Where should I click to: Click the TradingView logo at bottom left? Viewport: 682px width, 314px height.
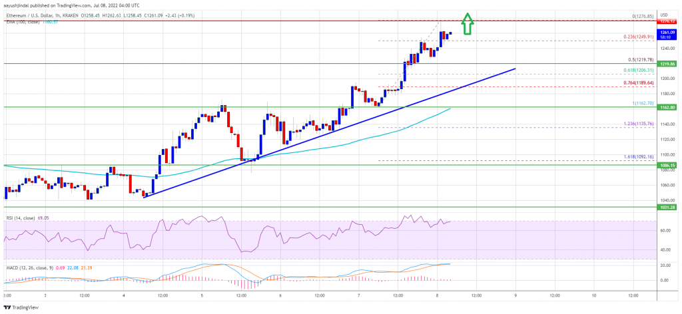coord(21,307)
